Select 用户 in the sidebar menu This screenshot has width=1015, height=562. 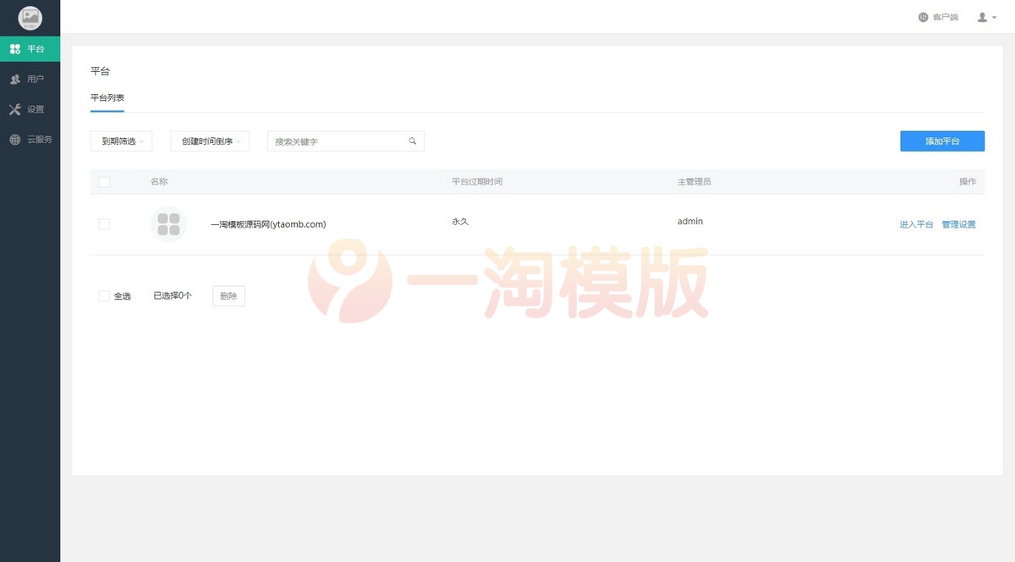(30, 79)
